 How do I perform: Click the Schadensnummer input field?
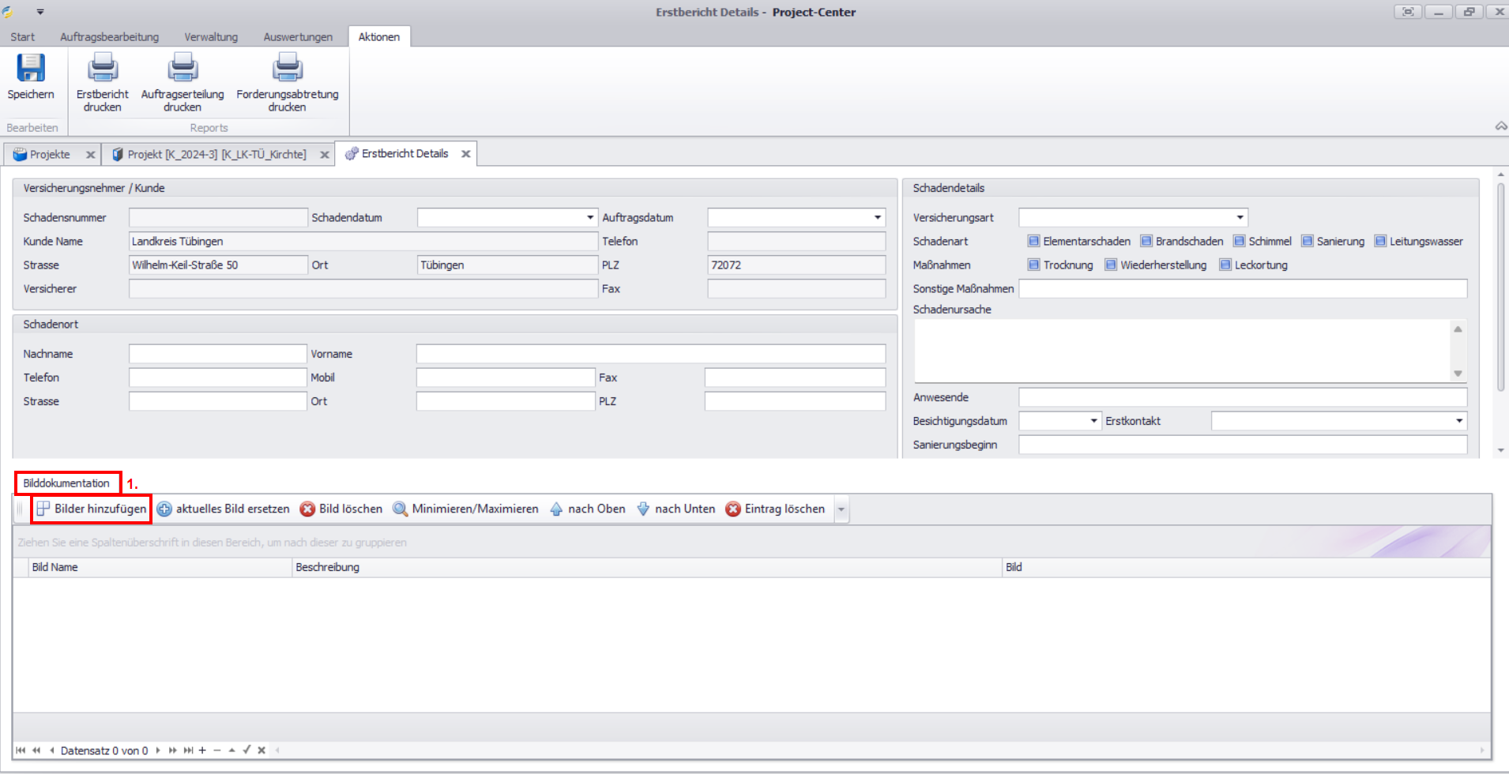click(218, 218)
